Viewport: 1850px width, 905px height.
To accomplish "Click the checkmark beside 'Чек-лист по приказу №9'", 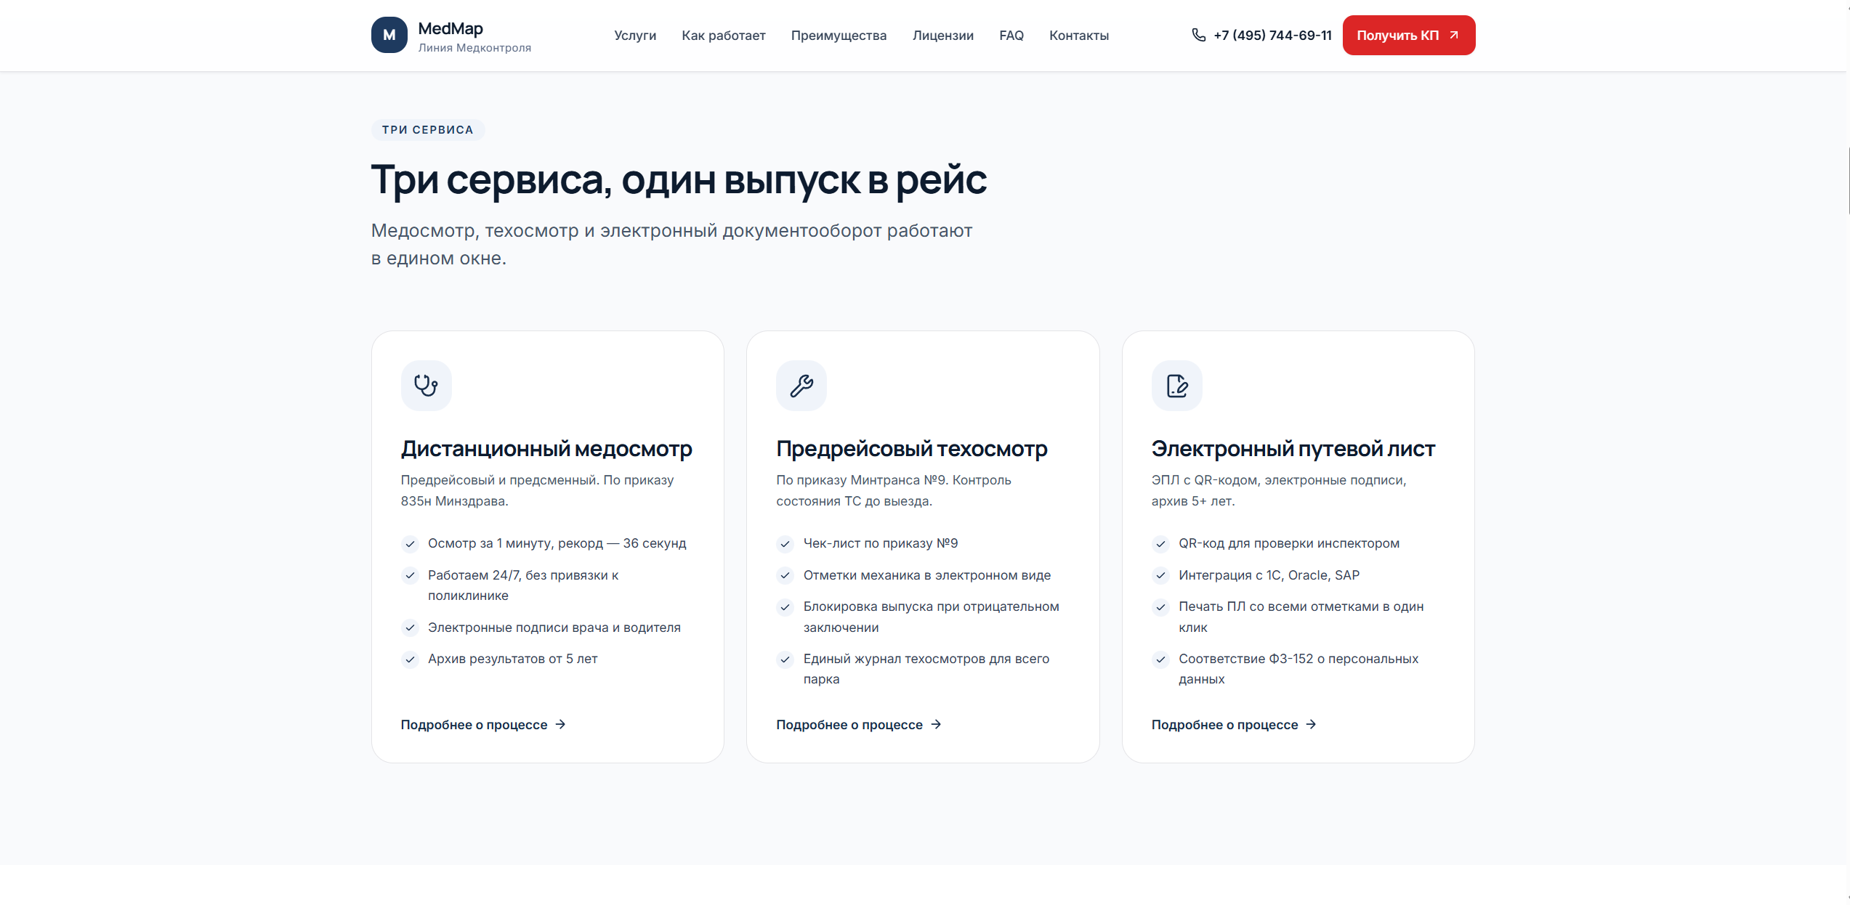I will click(785, 544).
